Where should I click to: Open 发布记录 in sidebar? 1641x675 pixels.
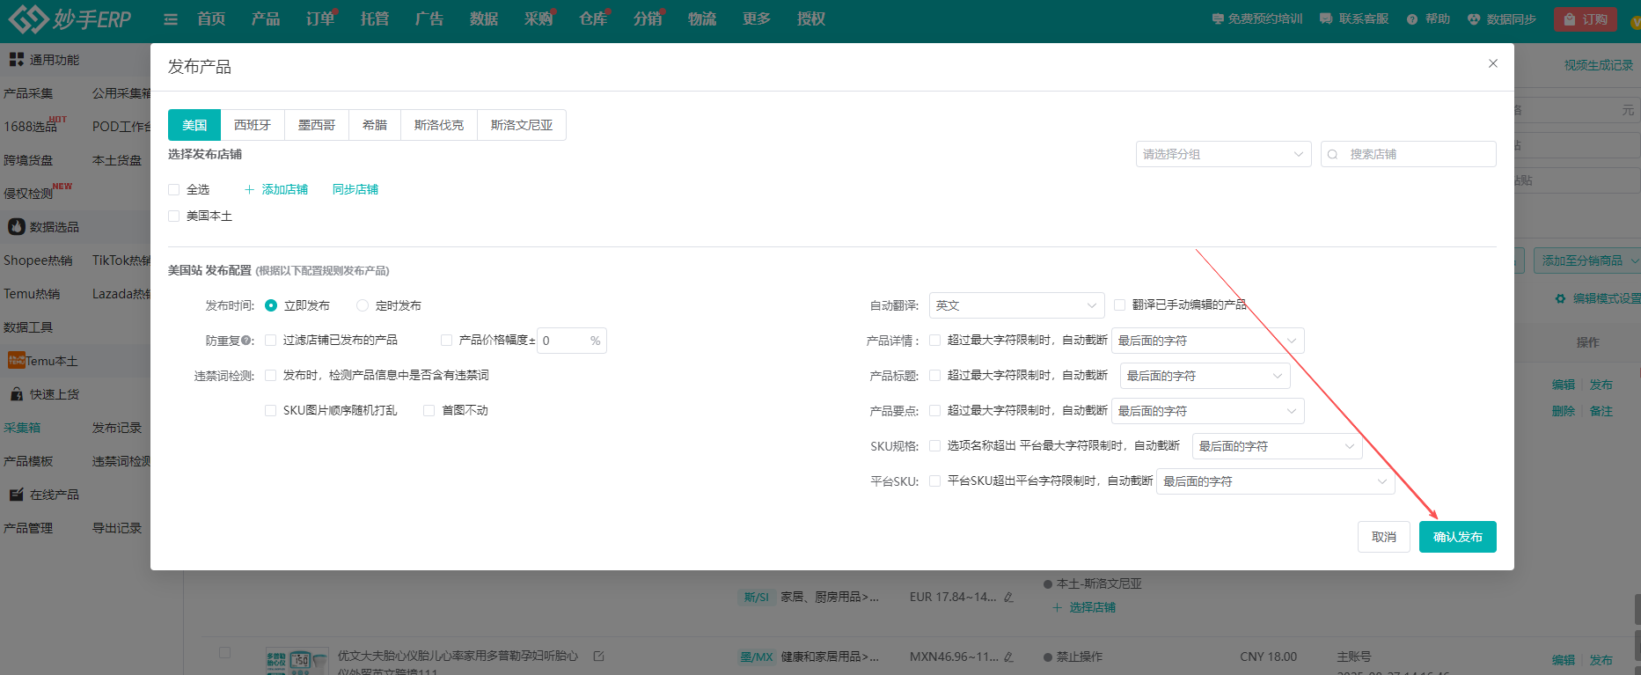[117, 428]
